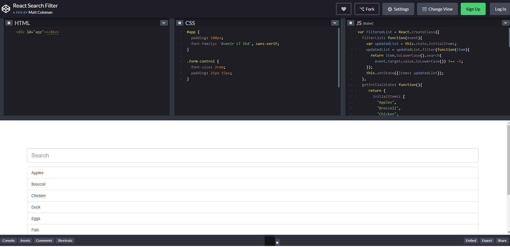Open HTML editor settings gear
510x247 pixels.
(9, 23)
